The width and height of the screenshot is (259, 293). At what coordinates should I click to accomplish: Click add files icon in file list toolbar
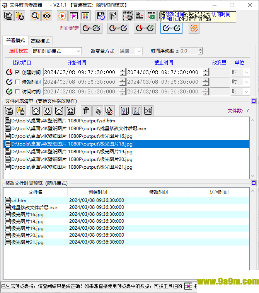coord(9,111)
